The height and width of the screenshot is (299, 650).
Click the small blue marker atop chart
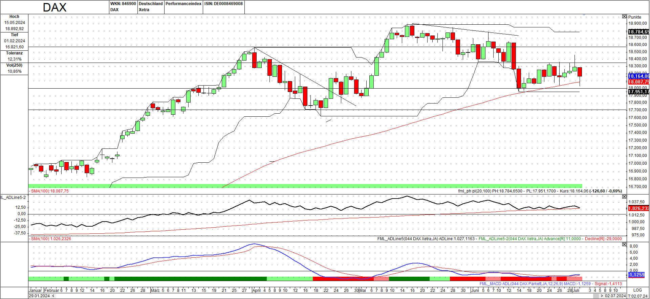[x=584, y=15]
